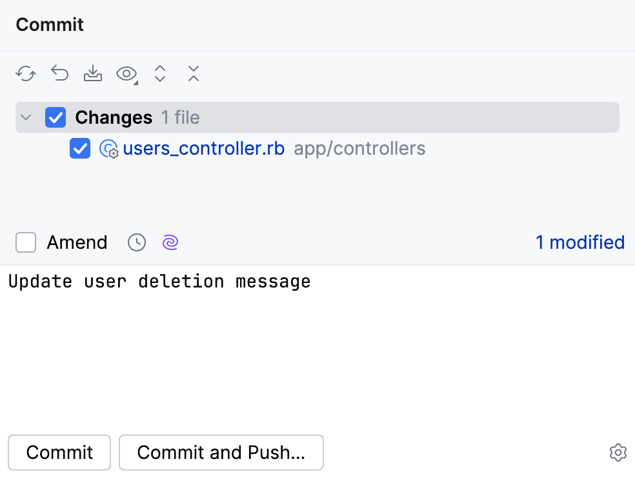Shelve changes silently via the download icon

[x=93, y=73]
